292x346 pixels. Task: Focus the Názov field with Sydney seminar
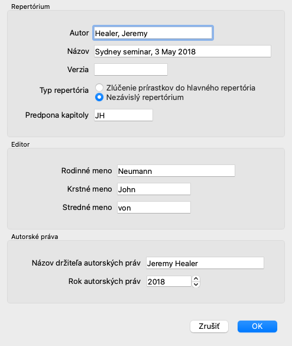click(x=183, y=51)
